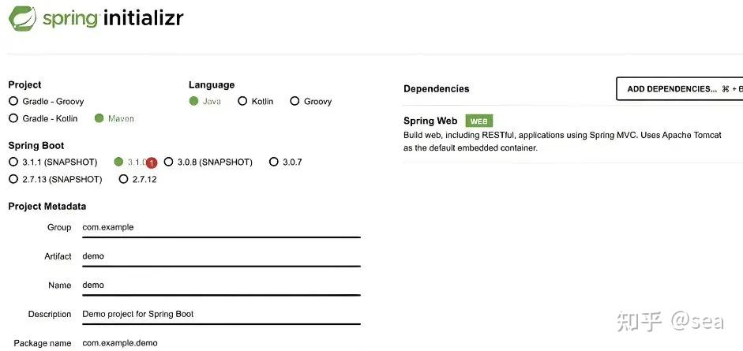Image resolution: width=743 pixels, height=351 pixels.
Task: Select Spring Boot 3.1.1 (SNAPSHOT)
Action: pos(13,162)
